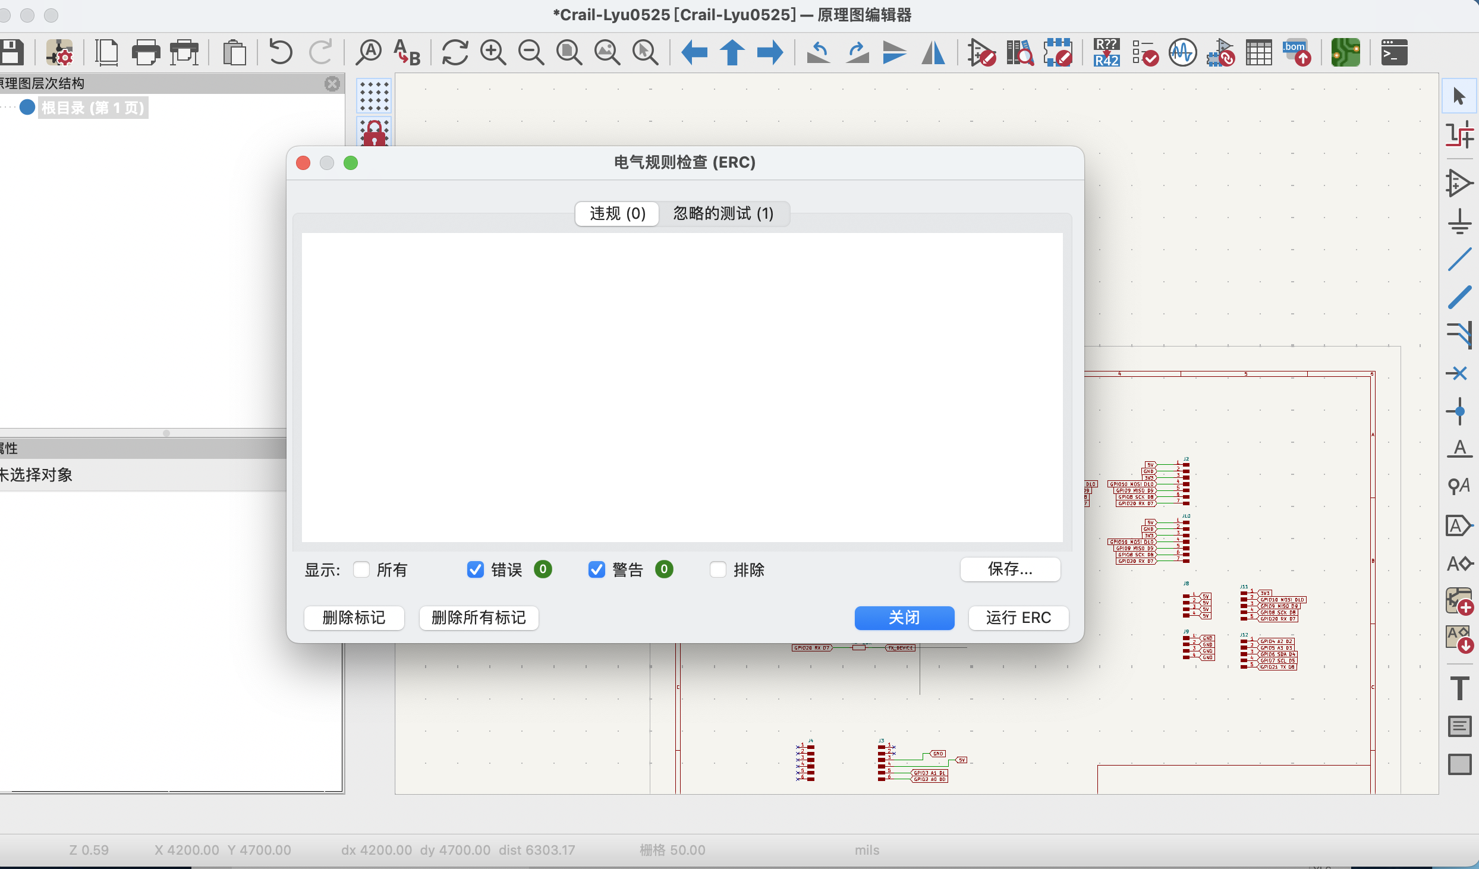The width and height of the screenshot is (1479, 869).
Task: Zoom out of the schematic
Action: pos(531,52)
